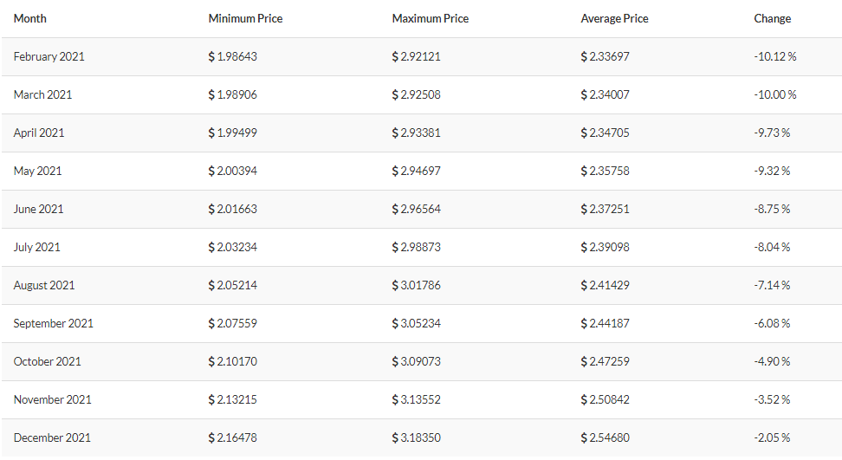Click August 2021 average price $2.41429
Image resolution: width=842 pixels, height=460 pixels.
click(x=605, y=286)
